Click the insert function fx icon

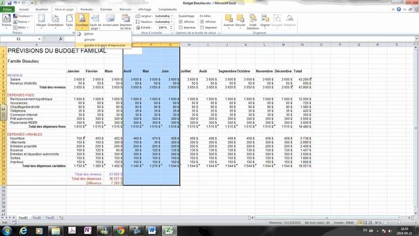click(x=61, y=39)
